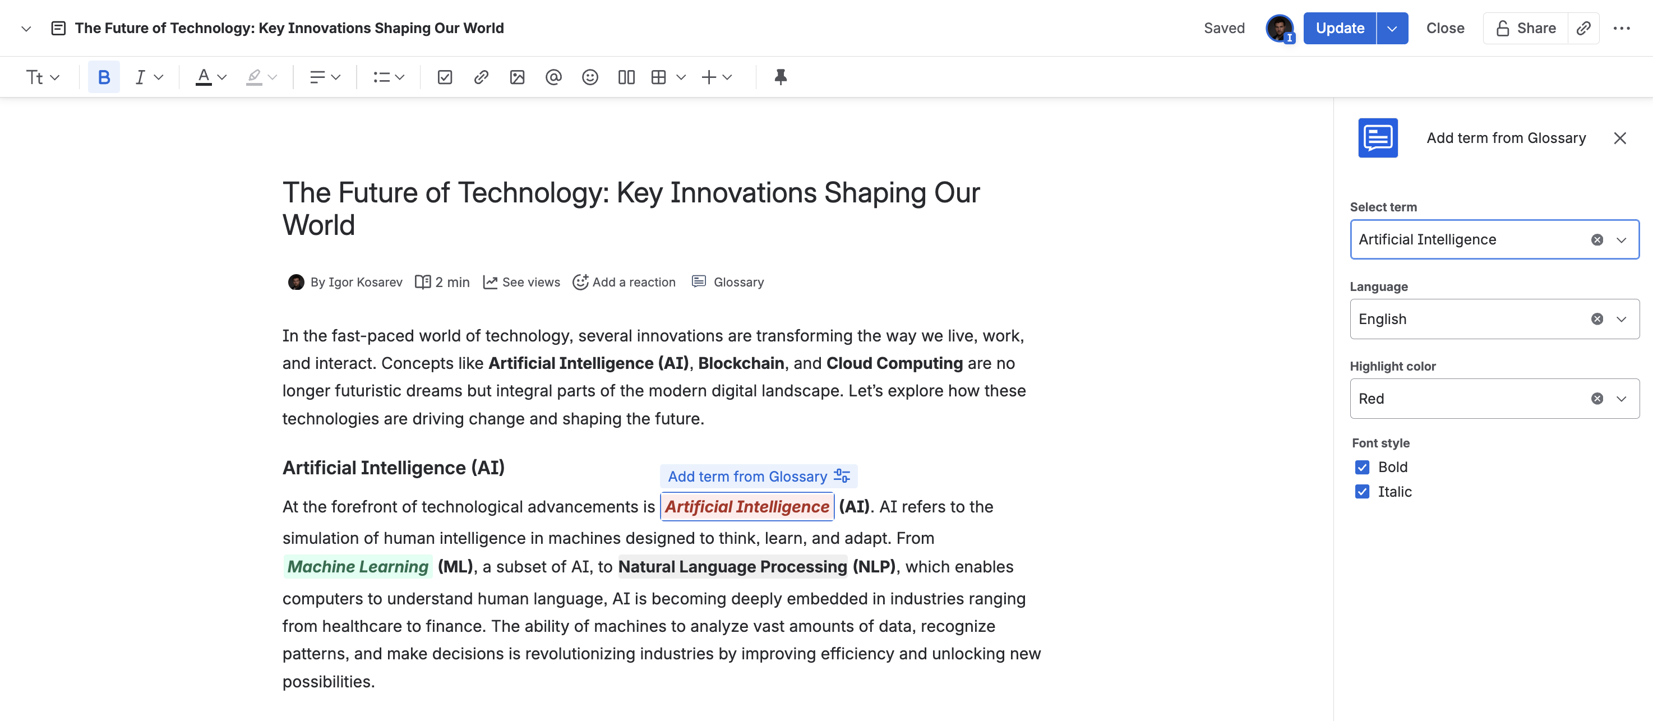
Task: Click the insert link toolbar icon
Action: coord(481,77)
